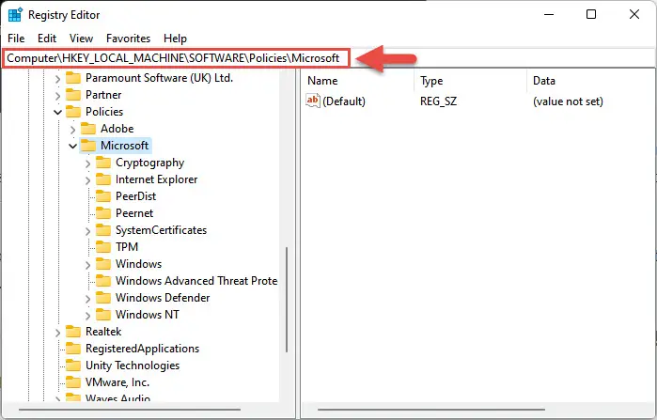Image resolution: width=657 pixels, height=420 pixels.
Task: Select the SystemCertificates key label
Action: 161,230
